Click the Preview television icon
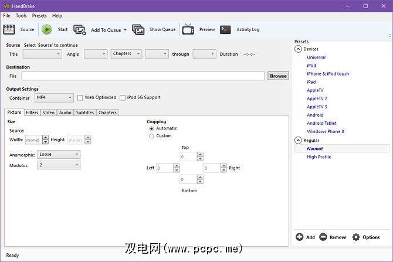This screenshot has height=262, width=393. (188, 29)
